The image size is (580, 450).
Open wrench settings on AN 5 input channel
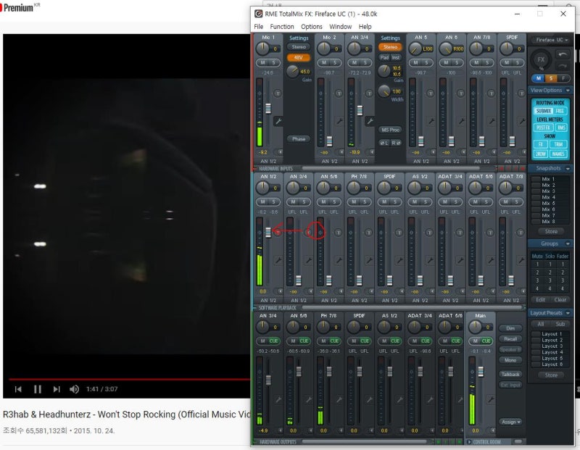tap(430, 121)
